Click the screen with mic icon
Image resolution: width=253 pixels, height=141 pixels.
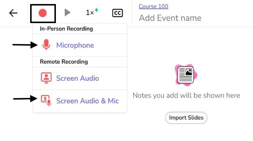[x=46, y=101]
